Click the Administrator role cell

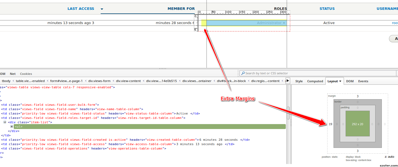[x=269, y=23]
